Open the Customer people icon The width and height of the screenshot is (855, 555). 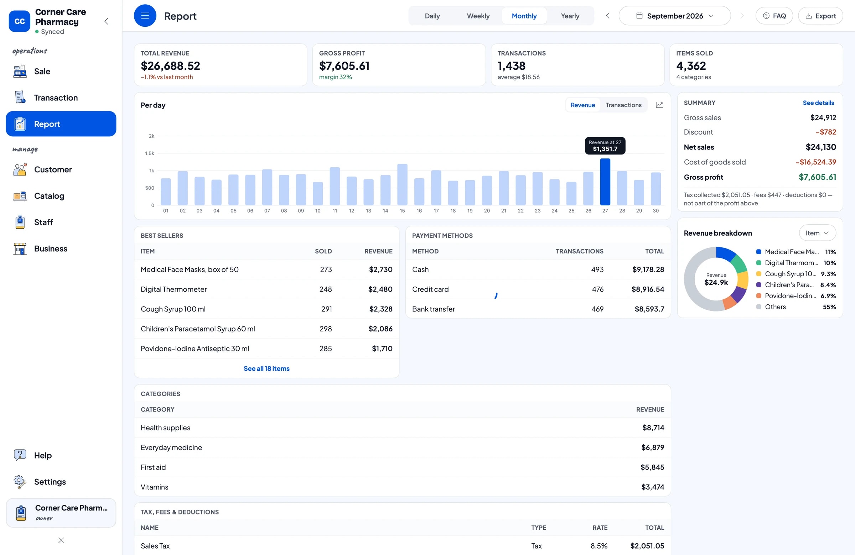[x=20, y=169]
